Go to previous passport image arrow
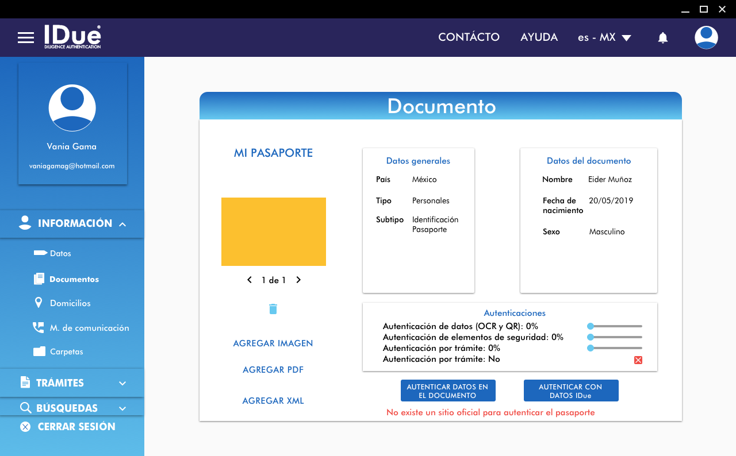Image resolution: width=736 pixels, height=456 pixels. click(x=250, y=280)
